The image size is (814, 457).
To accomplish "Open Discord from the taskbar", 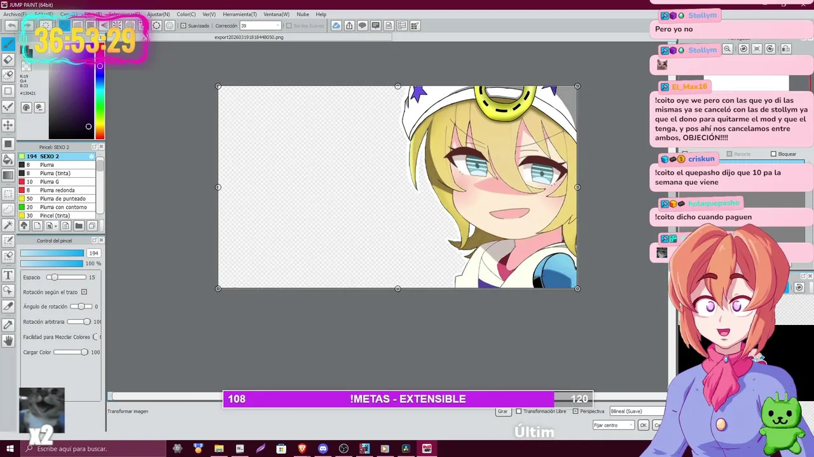I will click(x=323, y=449).
